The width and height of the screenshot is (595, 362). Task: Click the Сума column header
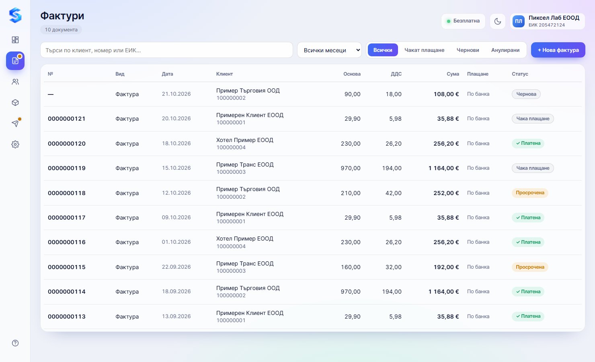tap(453, 74)
